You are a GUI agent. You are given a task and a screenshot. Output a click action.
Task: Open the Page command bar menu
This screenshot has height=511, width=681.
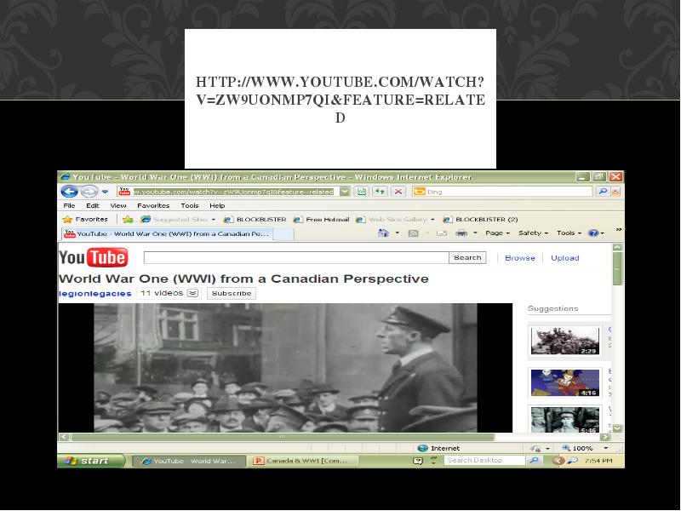point(497,233)
